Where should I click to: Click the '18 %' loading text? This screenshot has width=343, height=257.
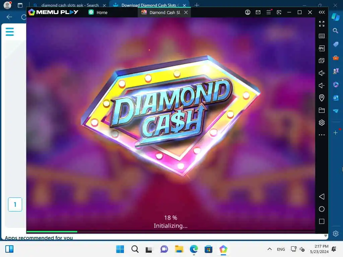[170, 218]
